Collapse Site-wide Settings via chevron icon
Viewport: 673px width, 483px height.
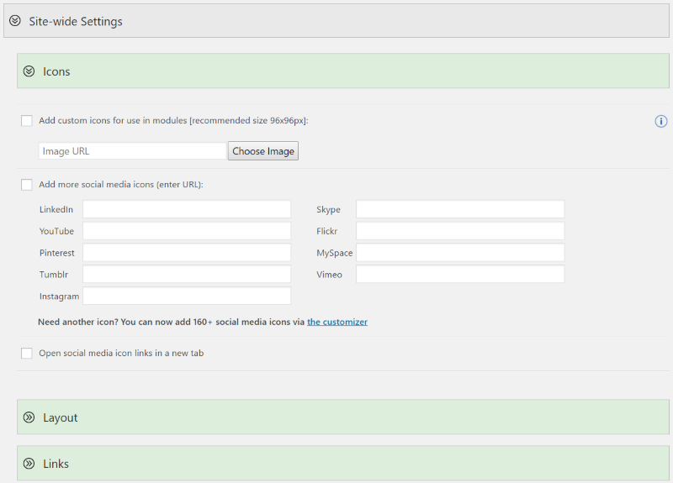[x=15, y=20]
